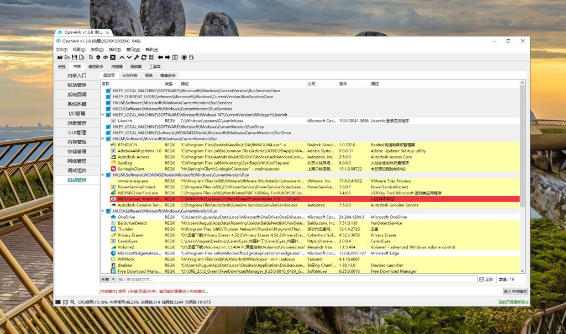The height and width of the screenshot is (334, 566).
Task: Click the wrench tool icon
Action: (x=137, y=57)
